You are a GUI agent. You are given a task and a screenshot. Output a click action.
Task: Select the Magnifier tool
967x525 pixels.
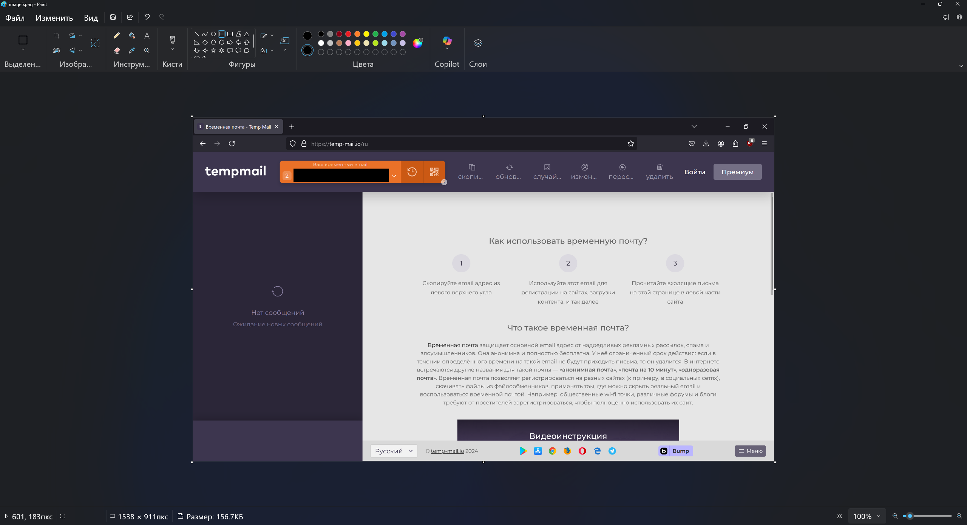tap(147, 51)
